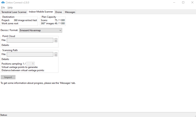Switch to the Terrestrial Laser Scanner tab
Image resolution: width=196 pixels, height=117 pixels.
14,12
